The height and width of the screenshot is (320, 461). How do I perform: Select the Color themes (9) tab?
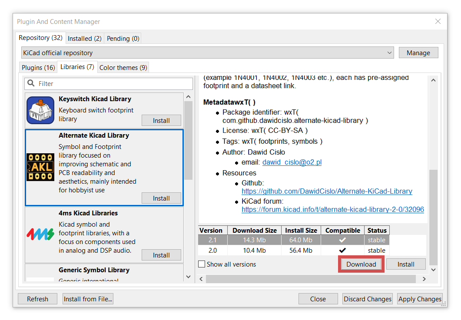tap(123, 68)
